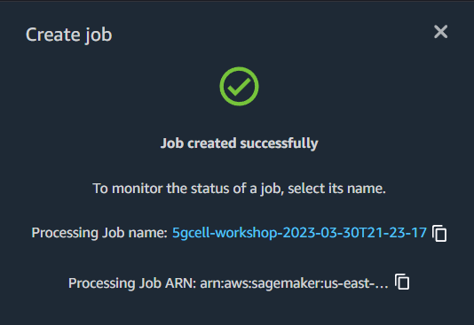The height and width of the screenshot is (325, 474).
Task: Dismiss the dialog with the X icon
Action: (x=440, y=32)
